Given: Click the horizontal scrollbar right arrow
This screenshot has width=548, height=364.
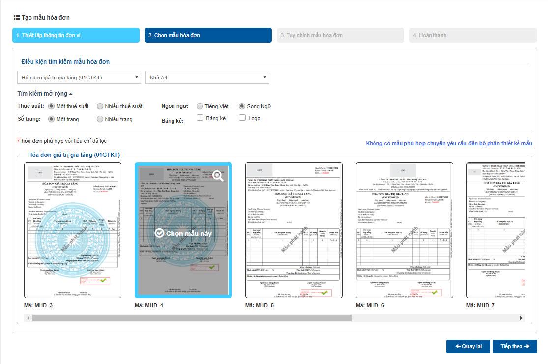Looking at the screenshot, I should pos(521,318).
